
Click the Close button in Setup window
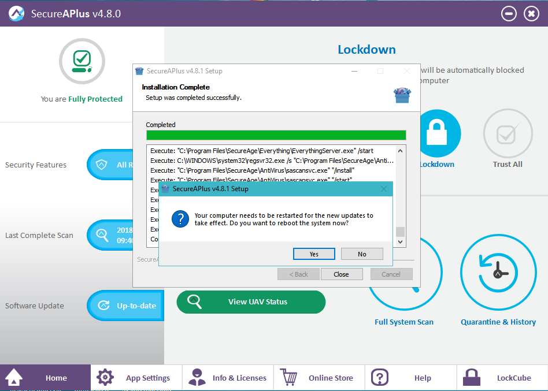(341, 274)
